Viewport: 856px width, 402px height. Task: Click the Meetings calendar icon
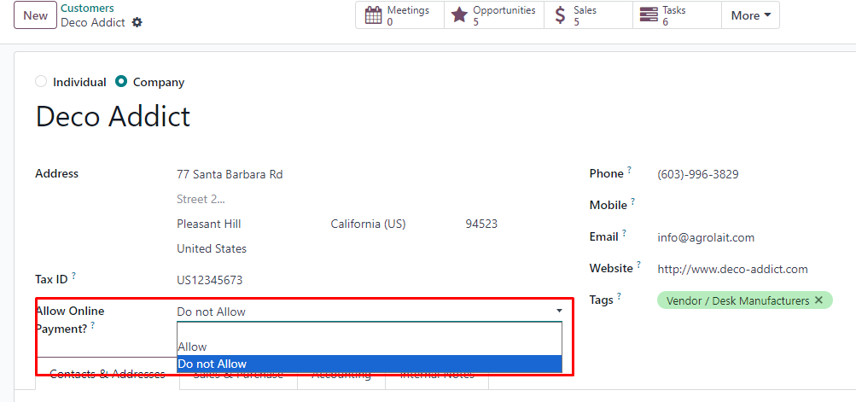pyautogui.click(x=374, y=15)
